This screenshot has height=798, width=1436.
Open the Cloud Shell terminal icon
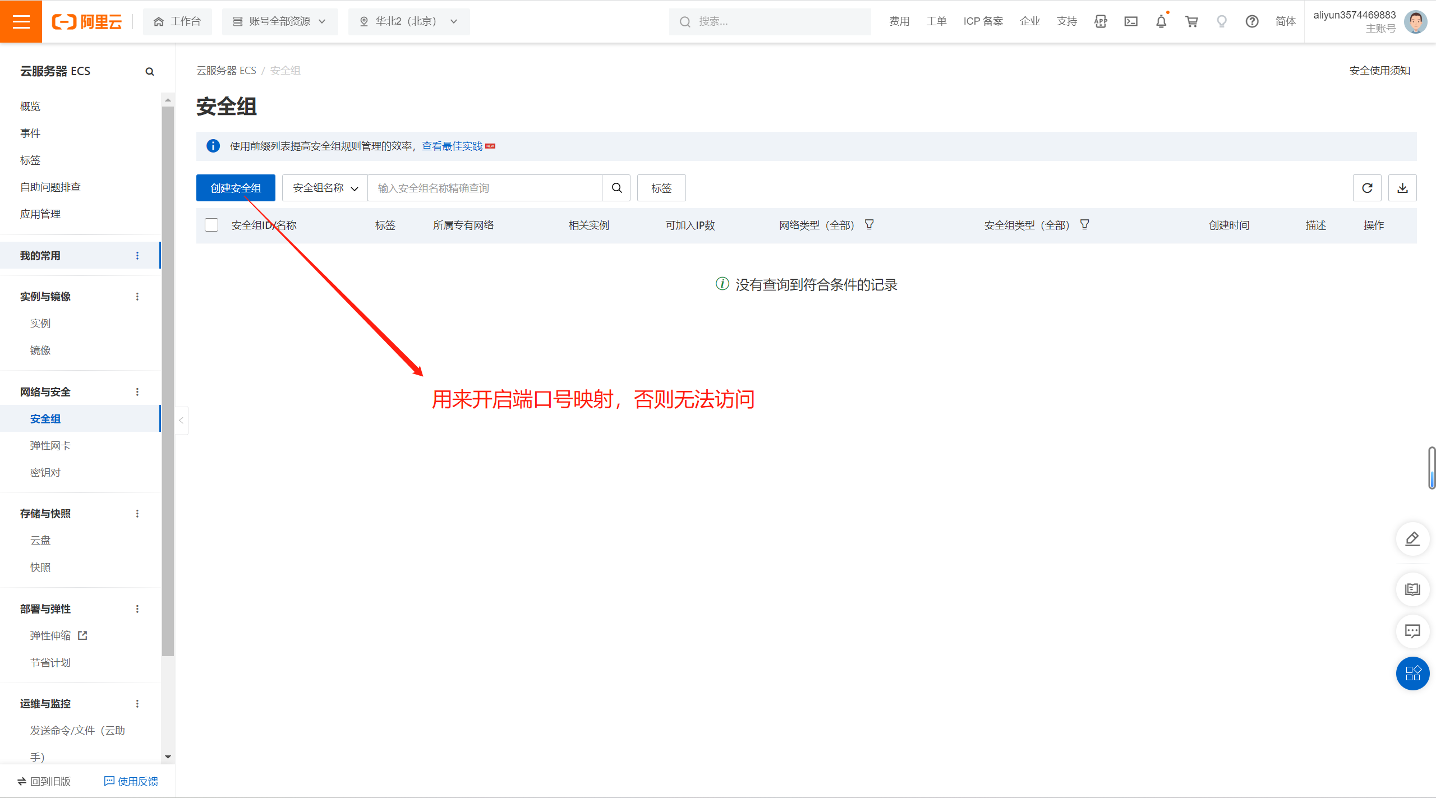1131,21
